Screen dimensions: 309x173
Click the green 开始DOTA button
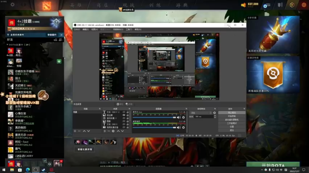click(x=273, y=165)
